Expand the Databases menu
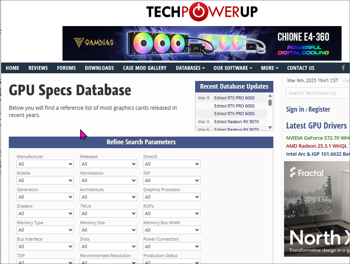Viewport: 350px width, 264px height. [x=190, y=68]
